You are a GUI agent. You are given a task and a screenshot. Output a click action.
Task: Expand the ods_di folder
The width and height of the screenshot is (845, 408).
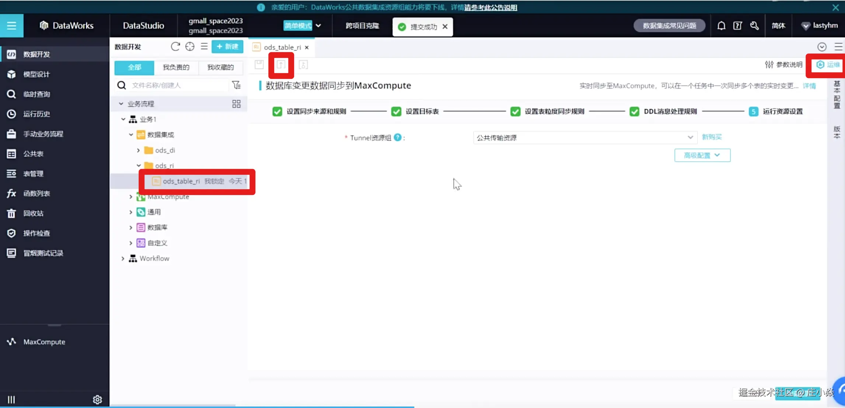click(x=139, y=150)
